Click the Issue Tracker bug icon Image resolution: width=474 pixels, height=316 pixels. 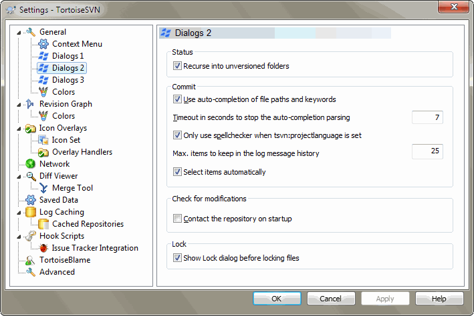pos(43,248)
